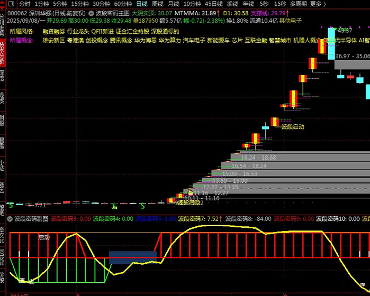Click the dark blue rectangle in sub-chart
Screen dimensions: 370x296
point(132,257)
